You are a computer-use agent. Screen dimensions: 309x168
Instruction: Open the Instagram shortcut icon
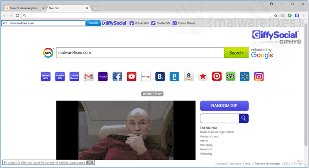click(x=259, y=76)
